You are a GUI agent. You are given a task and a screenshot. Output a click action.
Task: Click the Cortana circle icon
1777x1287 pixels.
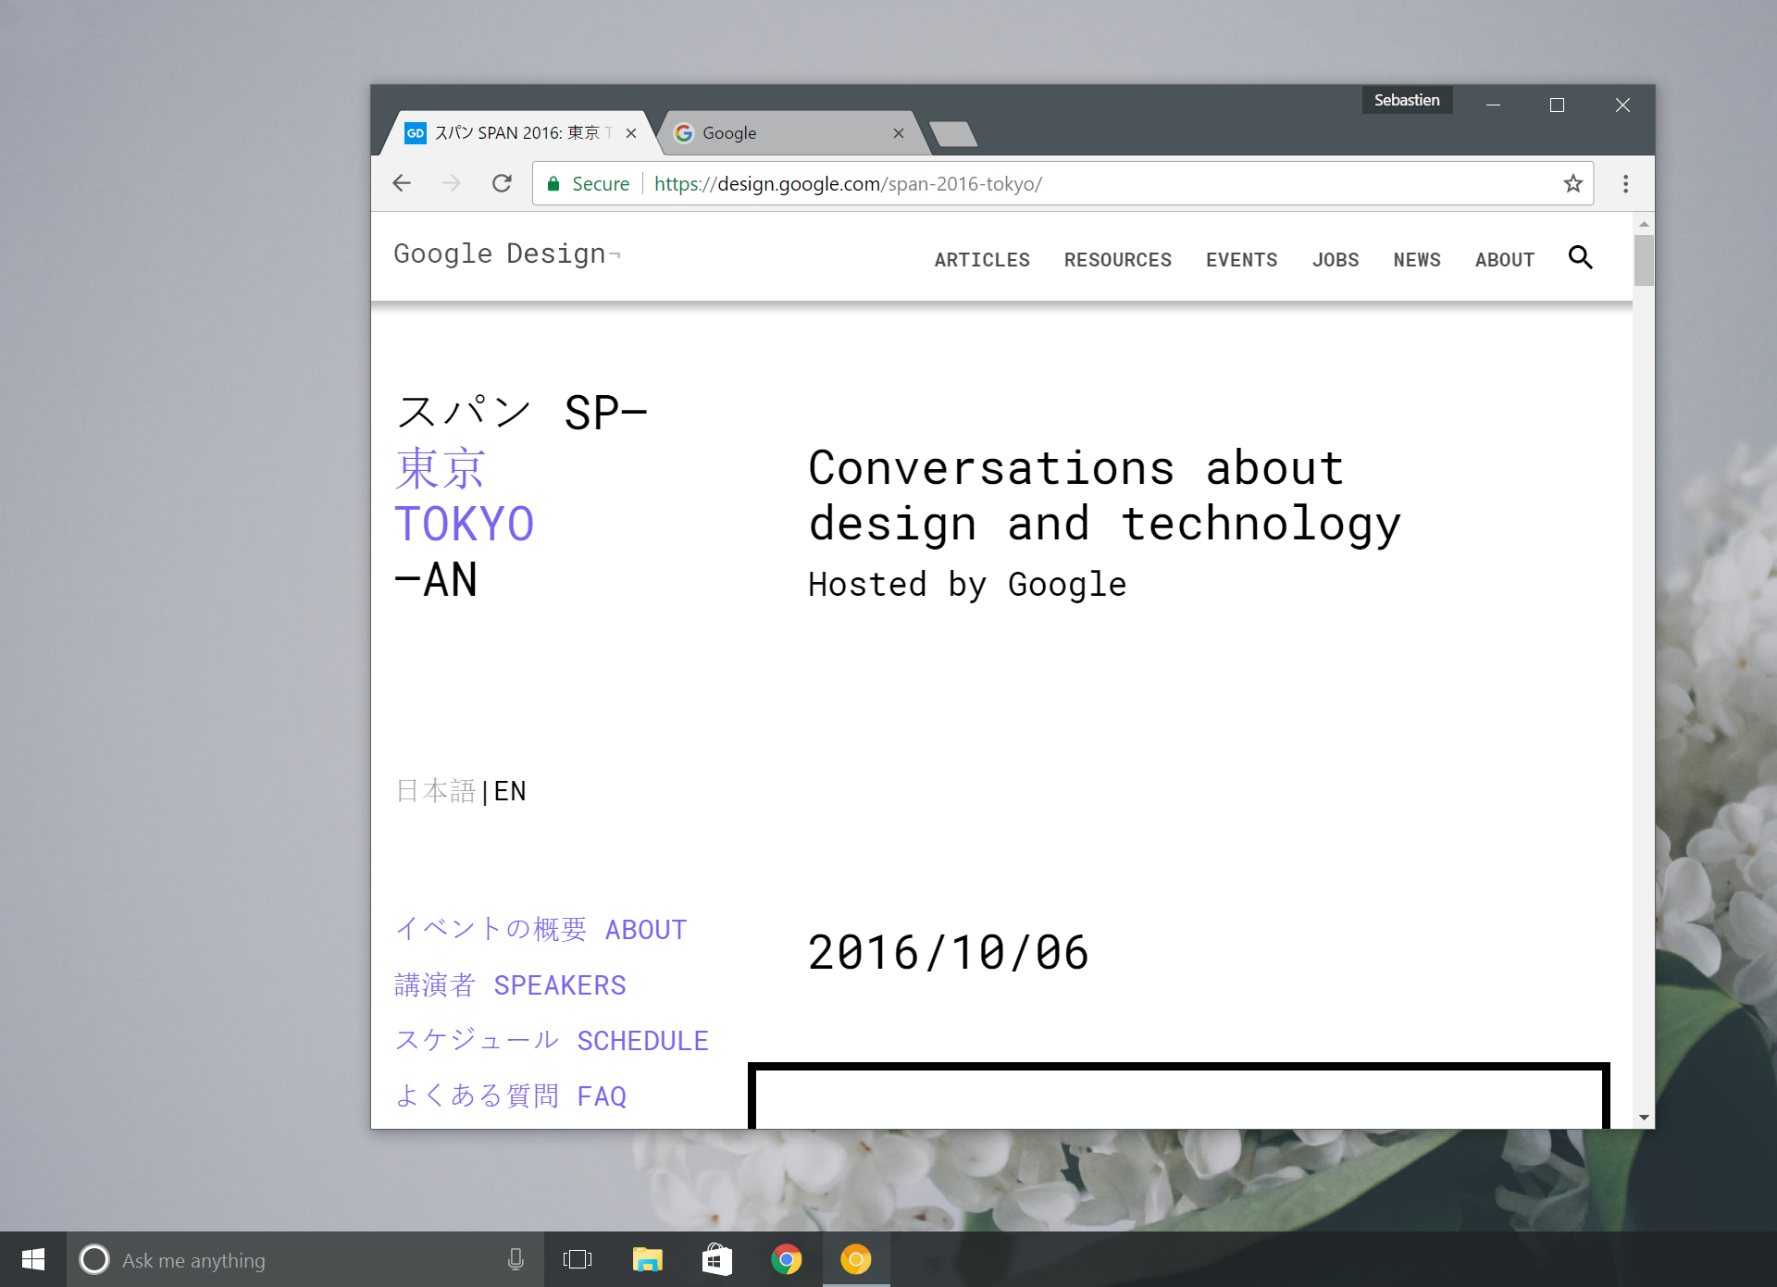click(x=94, y=1259)
